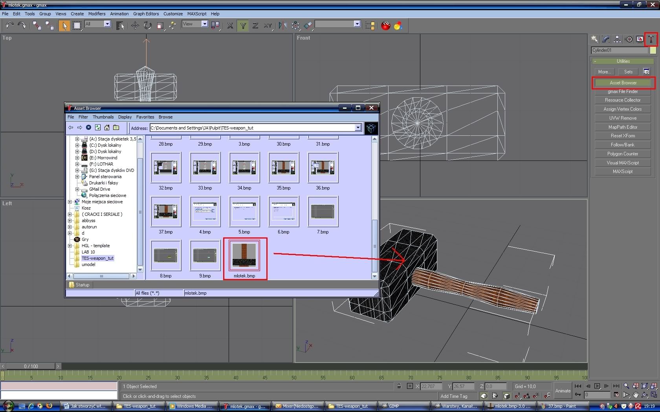
Task: Expand the HGL - template folder
Action: click(x=70, y=246)
